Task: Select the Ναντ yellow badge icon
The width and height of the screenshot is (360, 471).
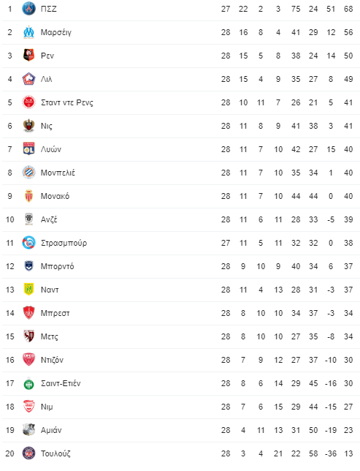Action: (28, 290)
